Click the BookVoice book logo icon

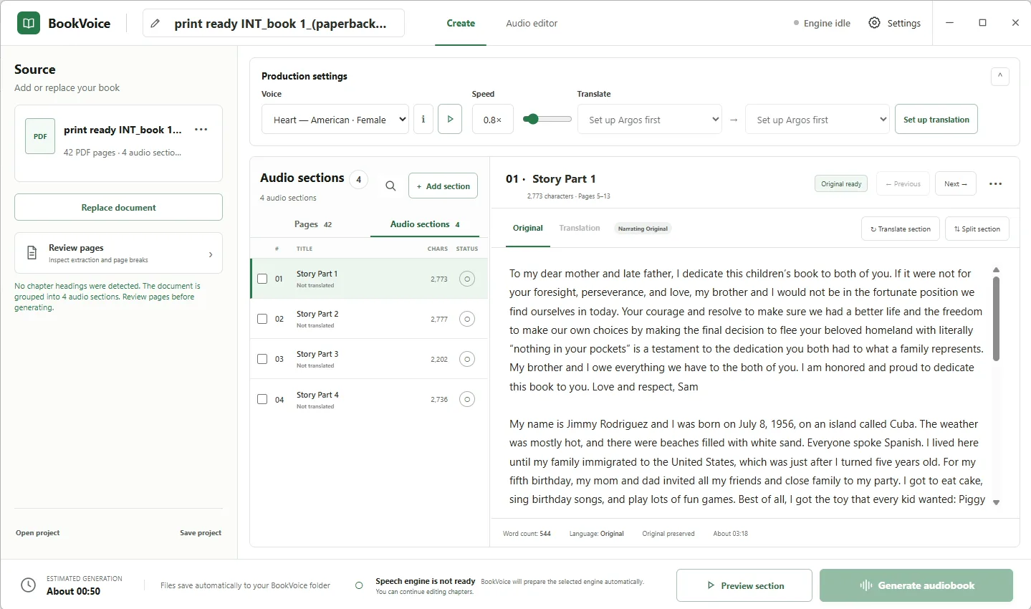click(29, 23)
